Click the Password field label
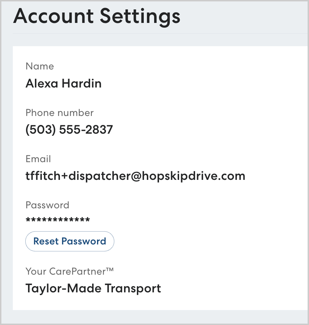This screenshot has height=325, width=309. click(x=47, y=205)
